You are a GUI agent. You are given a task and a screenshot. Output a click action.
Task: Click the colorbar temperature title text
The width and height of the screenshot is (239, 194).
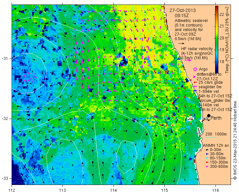(227, 39)
